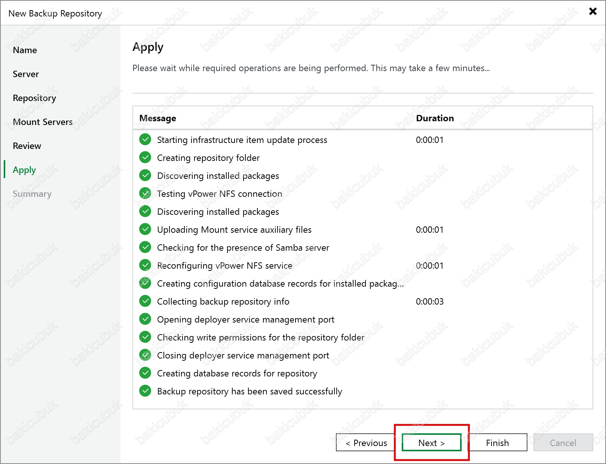Click the Duration column header

click(435, 118)
